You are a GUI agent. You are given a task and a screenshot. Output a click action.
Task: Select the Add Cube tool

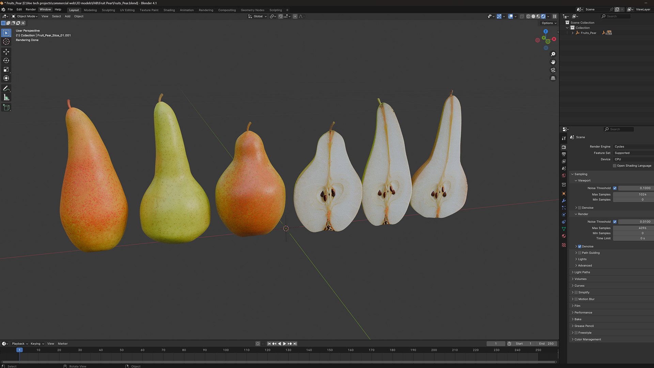click(6, 108)
